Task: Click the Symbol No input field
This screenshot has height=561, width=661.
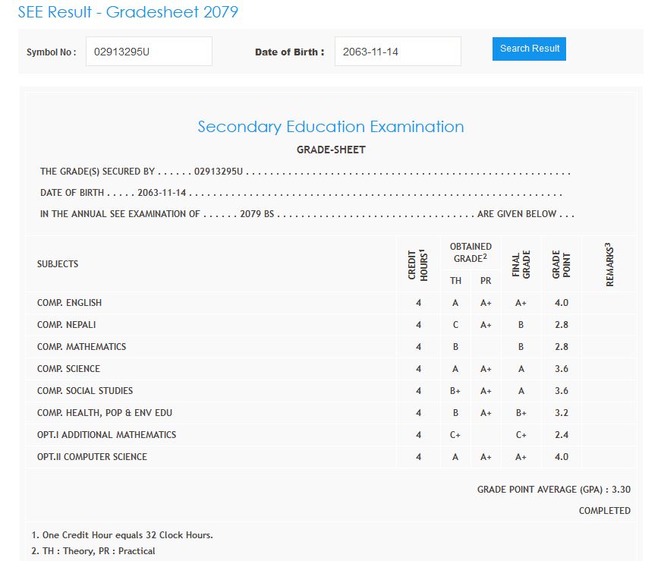Action: tap(149, 52)
